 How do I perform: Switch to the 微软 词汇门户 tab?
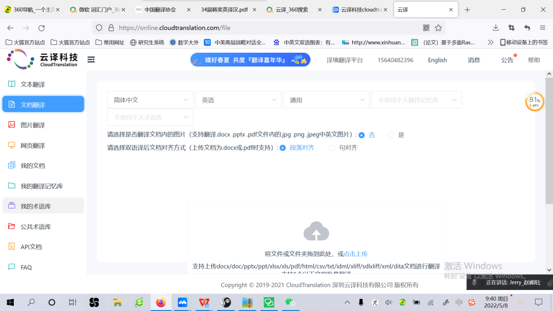coord(97,10)
